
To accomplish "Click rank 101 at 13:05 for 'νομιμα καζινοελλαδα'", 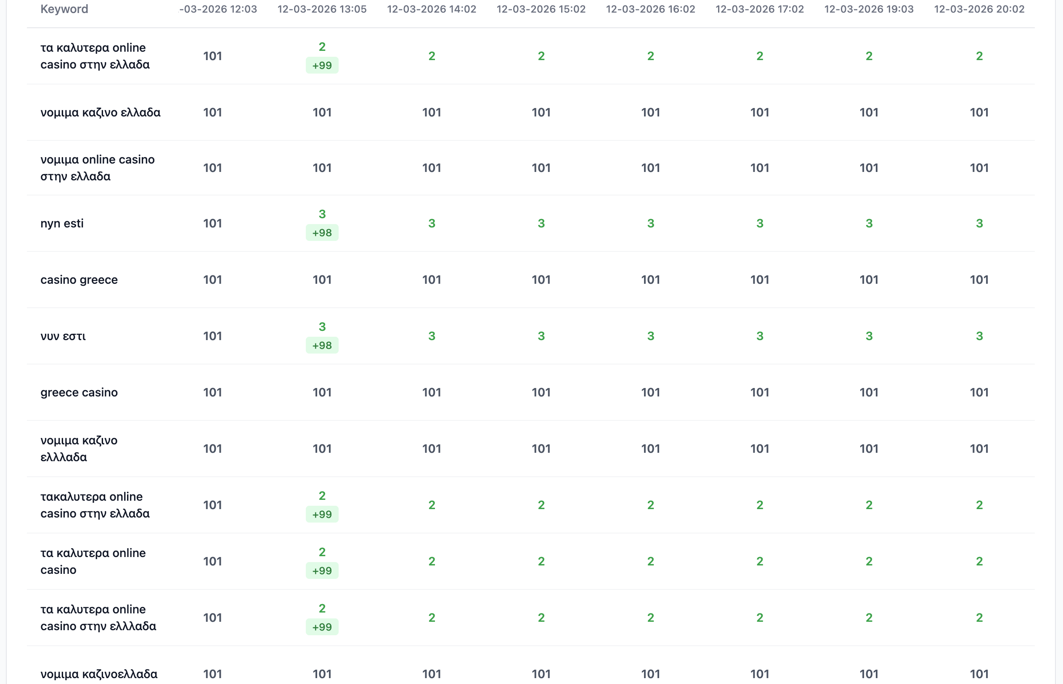I will point(322,674).
